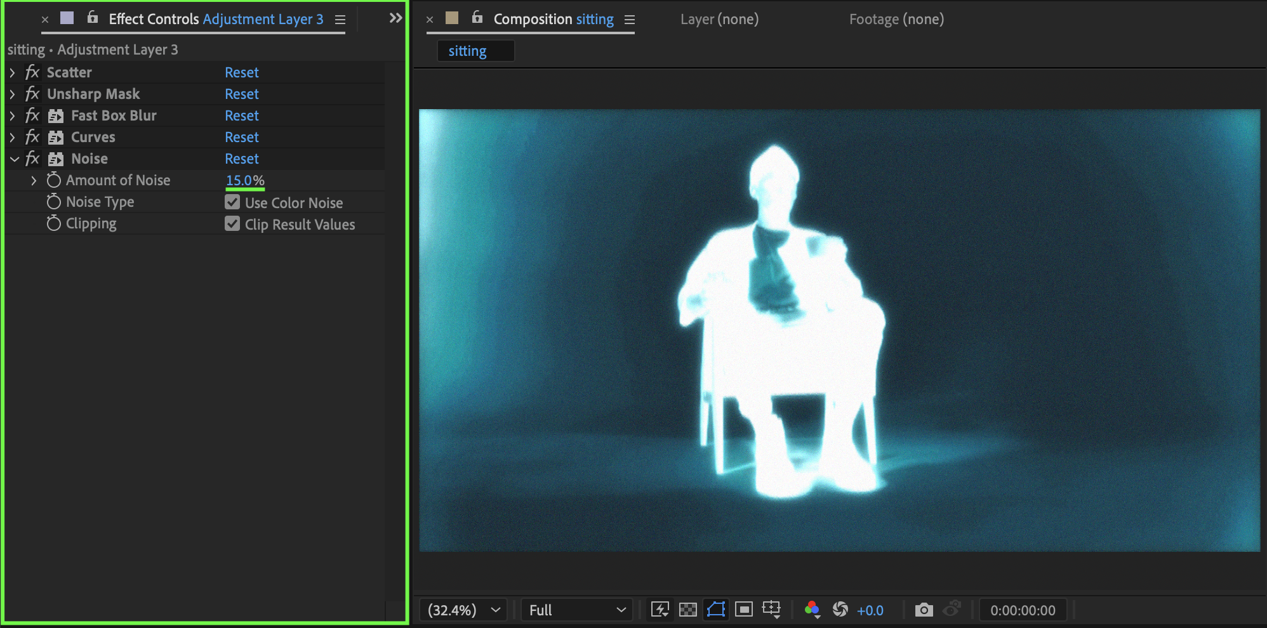
Task: Click Noise Type stopwatch
Action: [54, 202]
